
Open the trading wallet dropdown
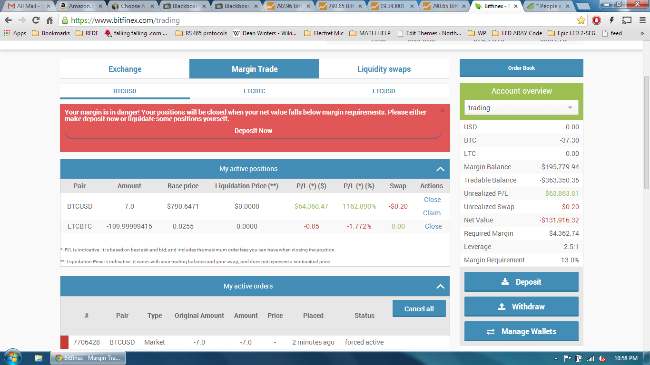[x=522, y=108]
